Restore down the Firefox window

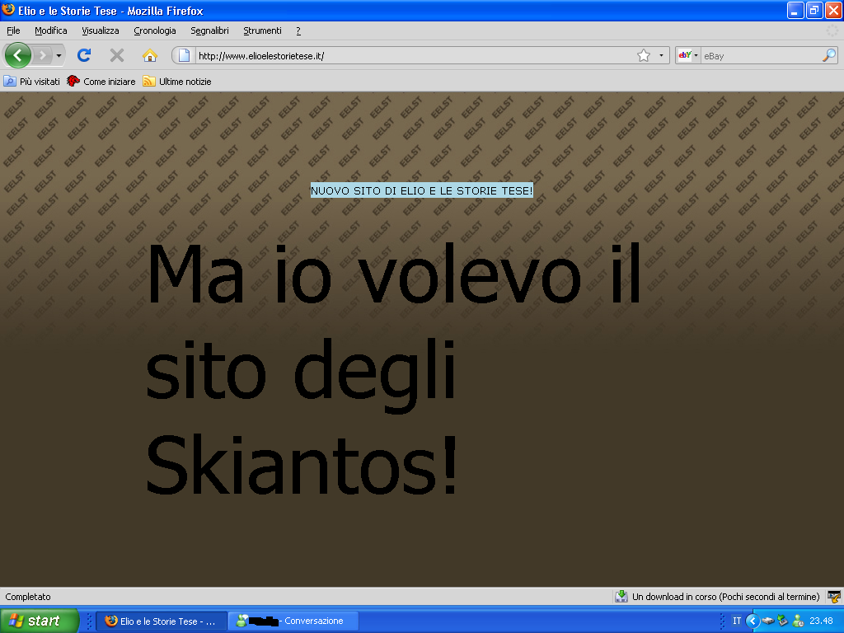pyautogui.click(x=814, y=10)
